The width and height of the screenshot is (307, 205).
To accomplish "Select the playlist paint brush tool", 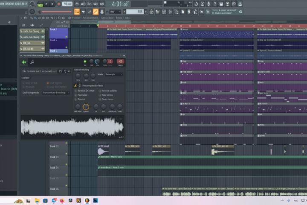I will pyautogui.click(x=35, y=18).
